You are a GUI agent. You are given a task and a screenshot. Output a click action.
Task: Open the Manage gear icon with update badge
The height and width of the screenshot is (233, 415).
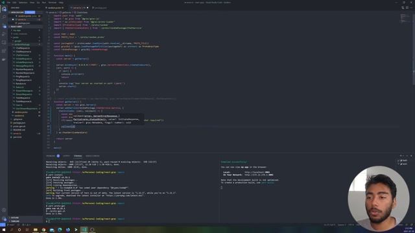(x=4, y=219)
